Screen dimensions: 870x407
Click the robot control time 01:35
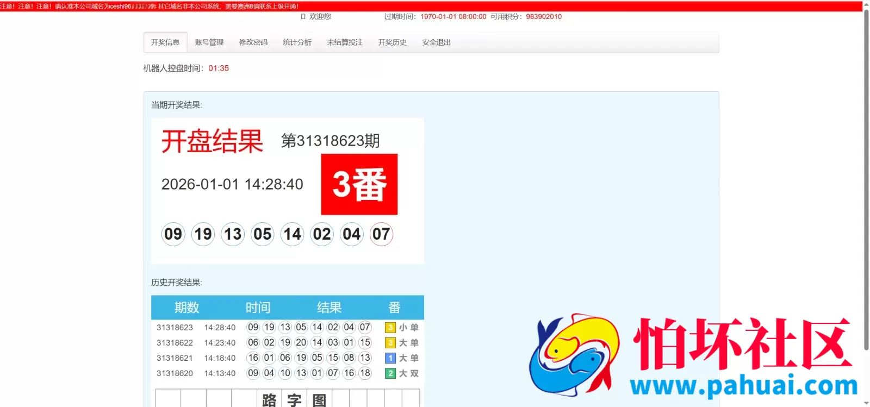coord(219,68)
